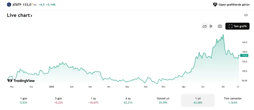Click the Süper-grafikler badge icon
Image resolution: width=254 pixels, height=110 pixels.
tap(215, 4)
